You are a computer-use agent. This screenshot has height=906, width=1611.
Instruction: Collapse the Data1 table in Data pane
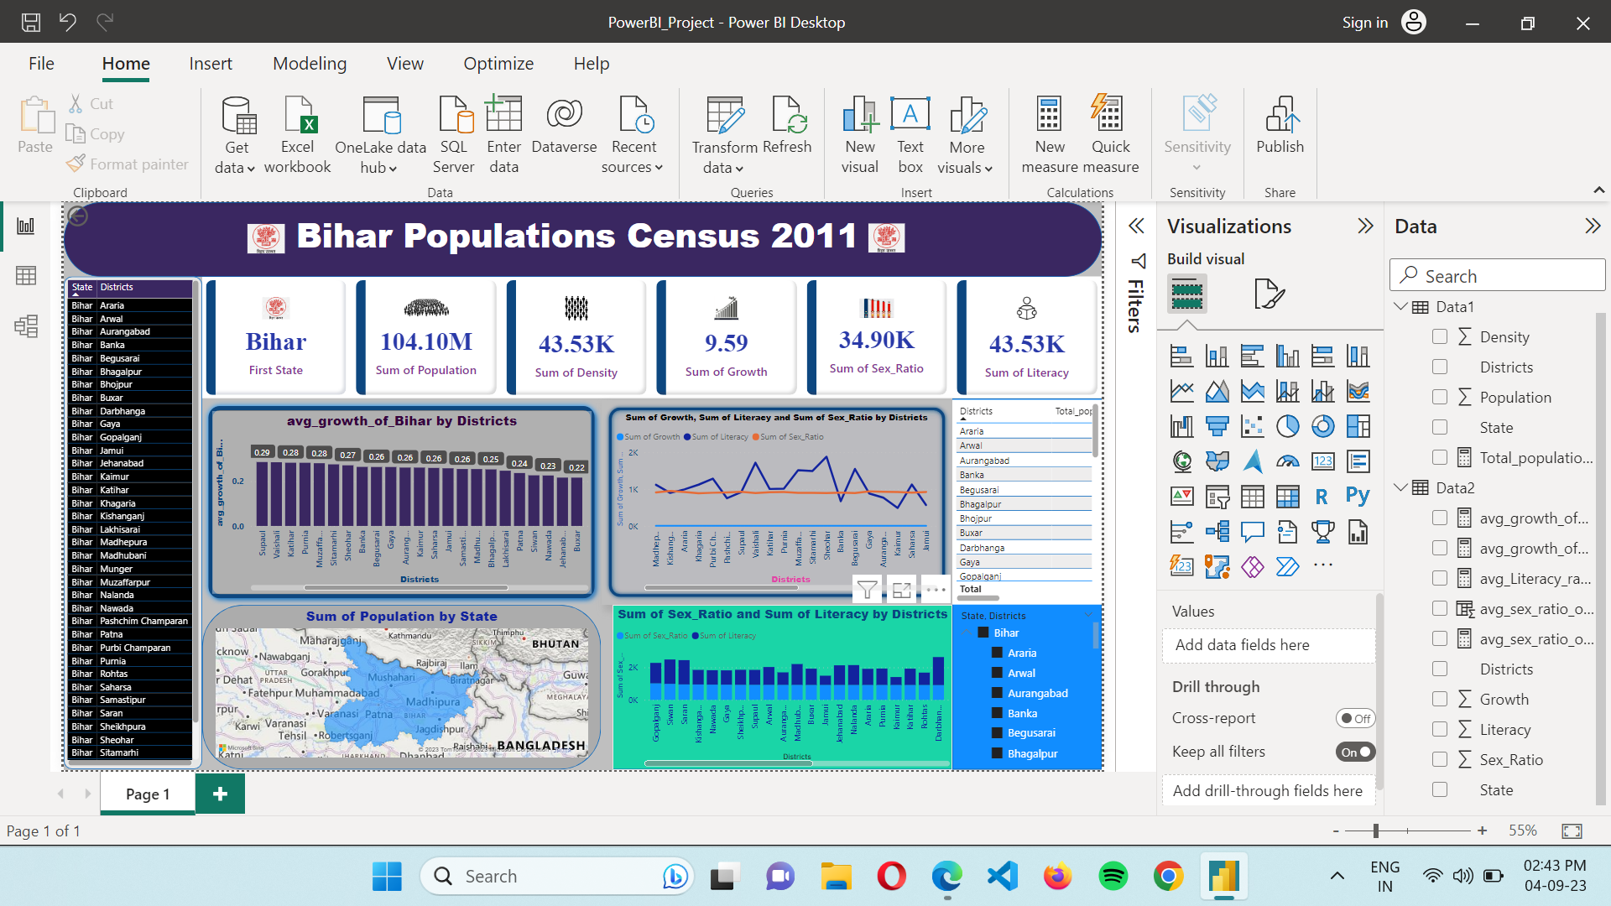[x=1400, y=306]
